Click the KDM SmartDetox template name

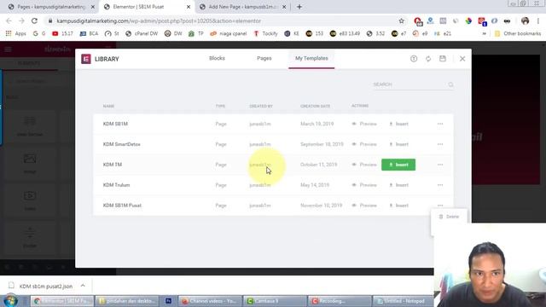(121, 144)
